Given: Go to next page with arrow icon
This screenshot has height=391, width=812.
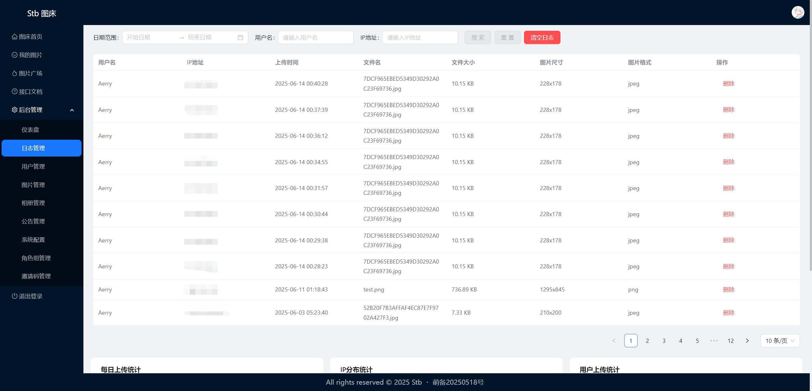Looking at the screenshot, I should [747, 341].
